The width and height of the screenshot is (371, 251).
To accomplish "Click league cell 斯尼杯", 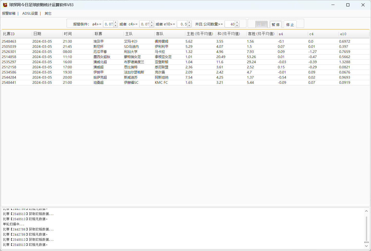I will pos(99,47).
